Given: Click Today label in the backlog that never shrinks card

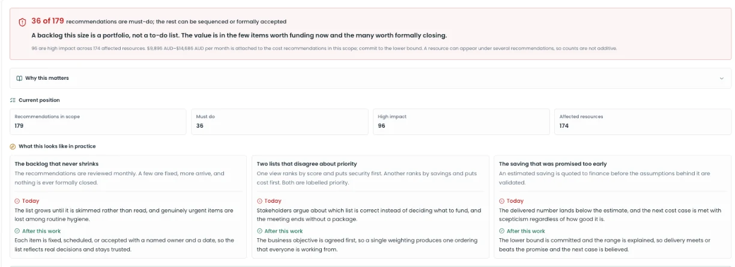Looking at the screenshot, I should [x=31, y=201].
